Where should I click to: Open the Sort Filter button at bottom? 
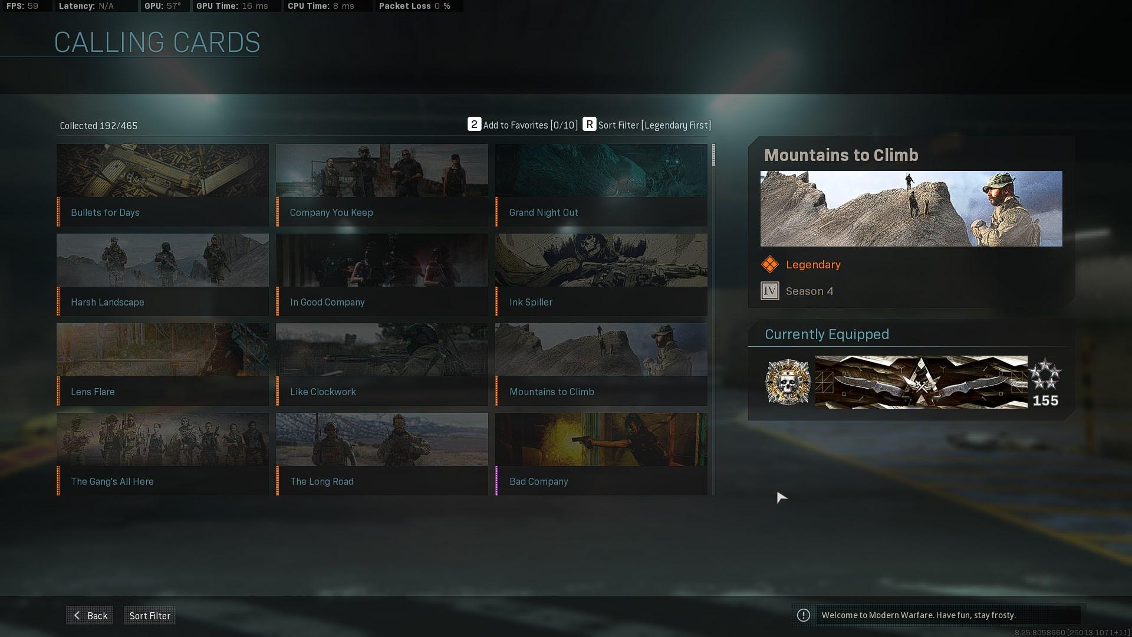pyautogui.click(x=150, y=615)
